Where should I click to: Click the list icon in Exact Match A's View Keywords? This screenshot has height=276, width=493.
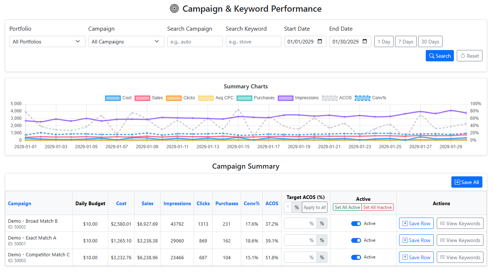coord(442,240)
